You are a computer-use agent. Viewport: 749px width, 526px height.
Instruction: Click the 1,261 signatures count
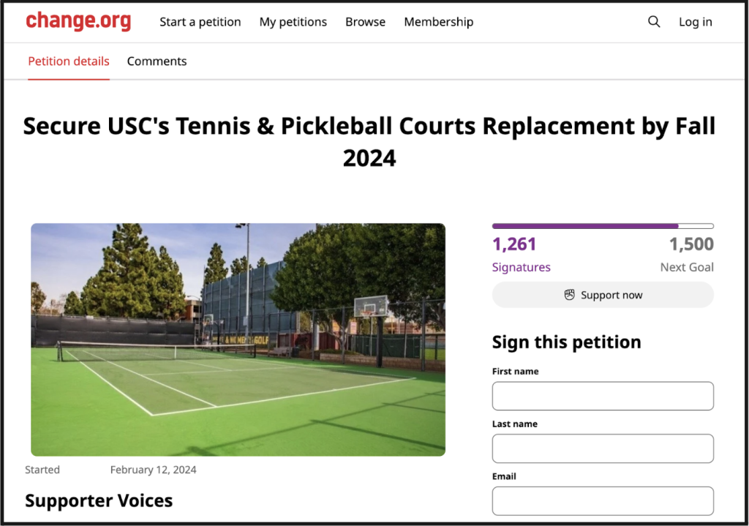tap(514, 244)
